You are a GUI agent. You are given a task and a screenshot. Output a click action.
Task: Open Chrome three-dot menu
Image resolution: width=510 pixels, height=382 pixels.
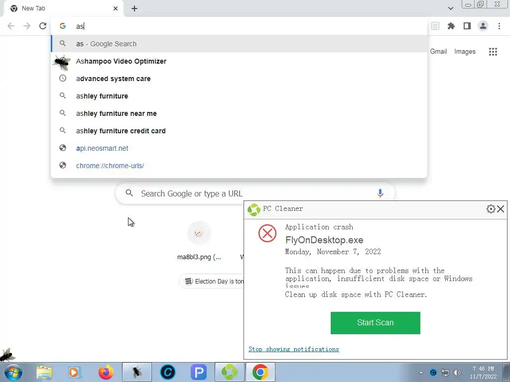(x=499, y=26)
